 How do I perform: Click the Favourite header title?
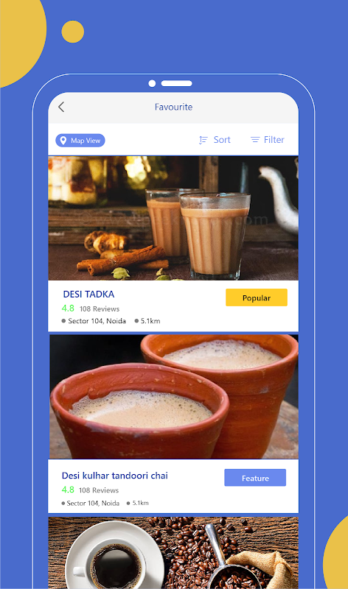pos(173,107)
